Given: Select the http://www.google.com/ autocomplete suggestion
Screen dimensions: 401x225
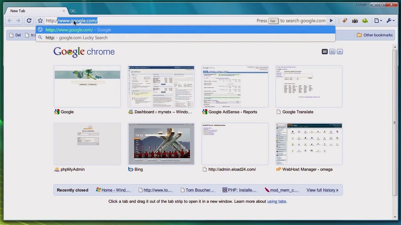Looking at the screenshot, I should (185, 30).
